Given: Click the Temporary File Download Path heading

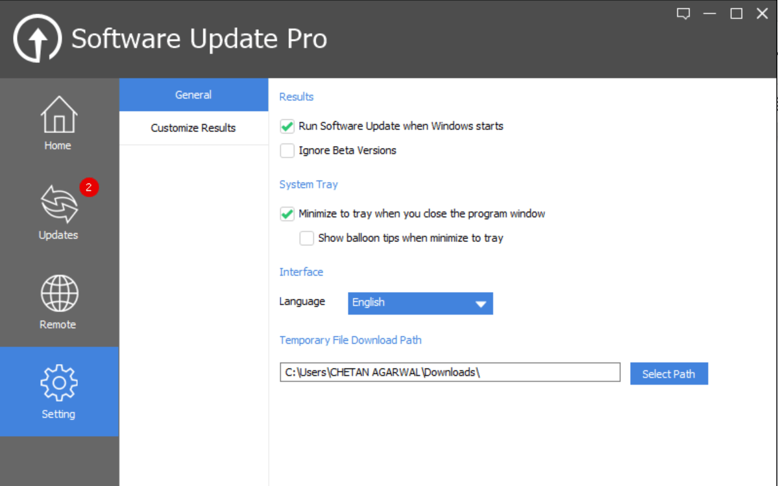Looking at the screenshot, I should coord(350,340).
